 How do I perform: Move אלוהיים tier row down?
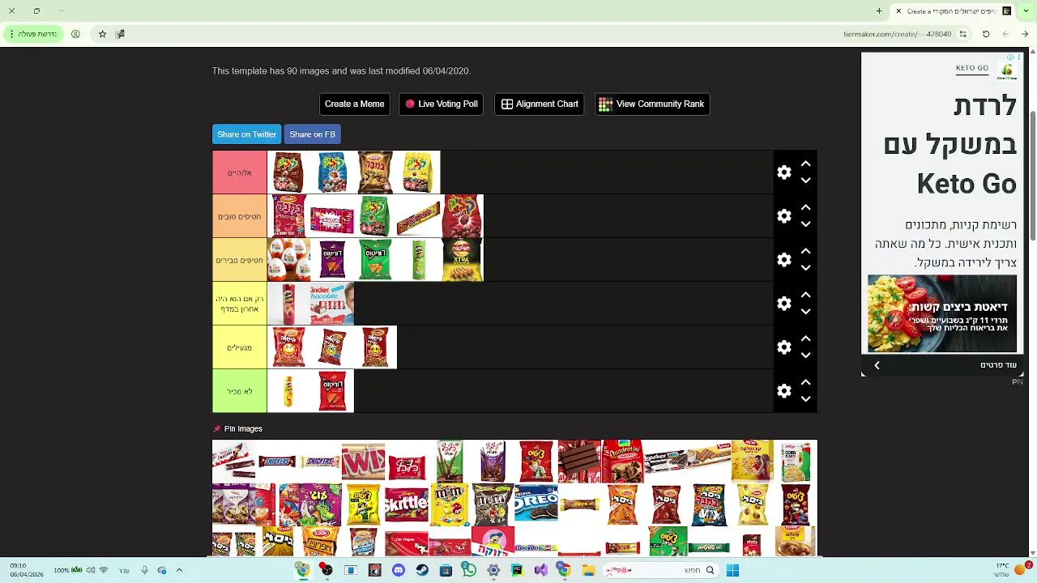coord(805,181)
